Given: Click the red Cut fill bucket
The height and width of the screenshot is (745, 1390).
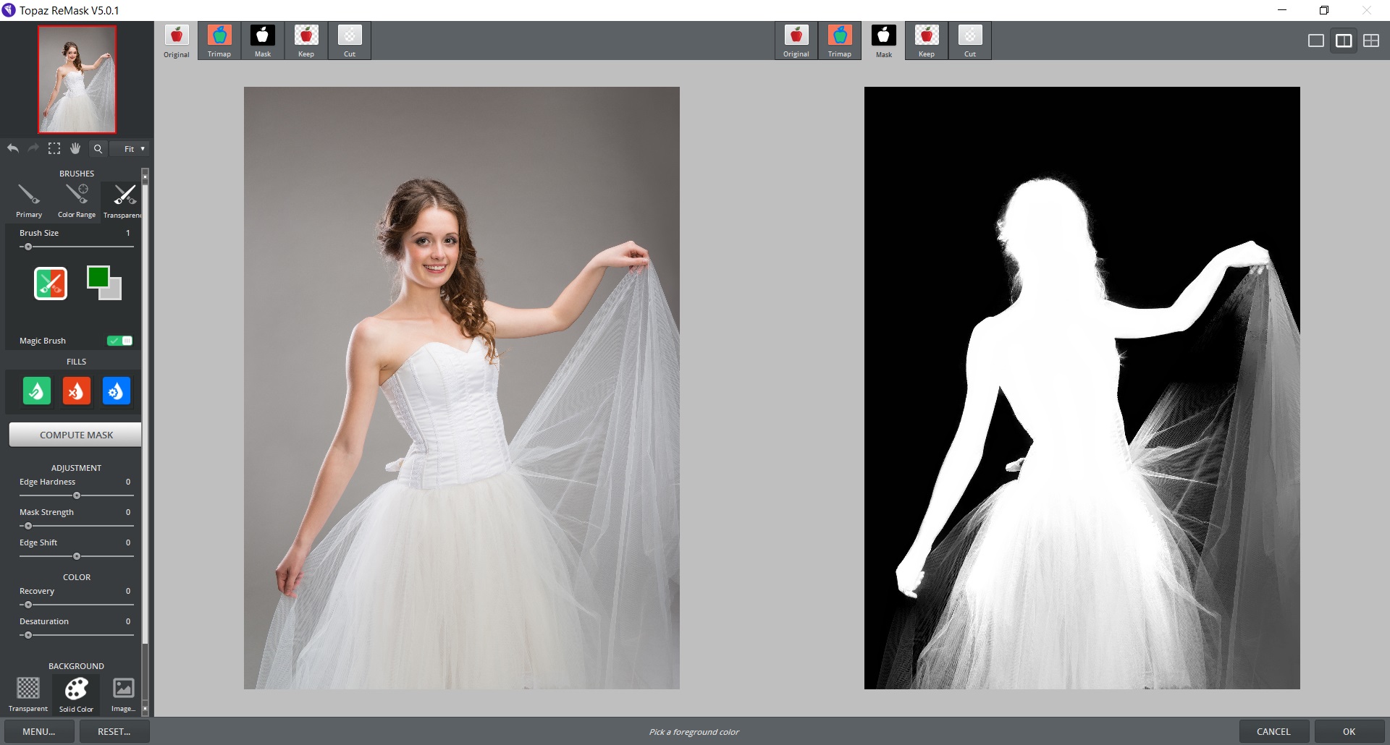Looking at the screenshot, I should point(76,391).
